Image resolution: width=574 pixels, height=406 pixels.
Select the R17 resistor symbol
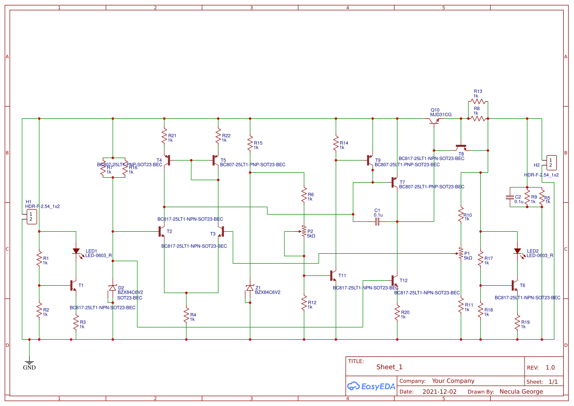pyautogui.click(x=481, y=259)
